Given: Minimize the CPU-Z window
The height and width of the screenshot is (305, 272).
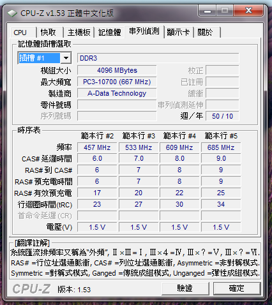Looking at the screenshot, I should click(x=208, y=11).
